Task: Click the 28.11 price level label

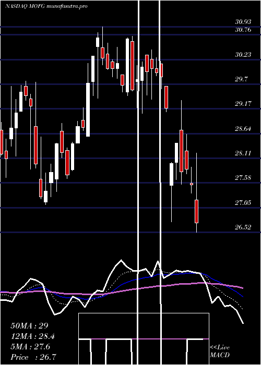Action: click(x=243, y=153)
